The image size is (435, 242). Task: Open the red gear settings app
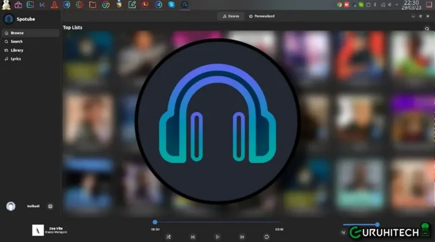(79, 5)
